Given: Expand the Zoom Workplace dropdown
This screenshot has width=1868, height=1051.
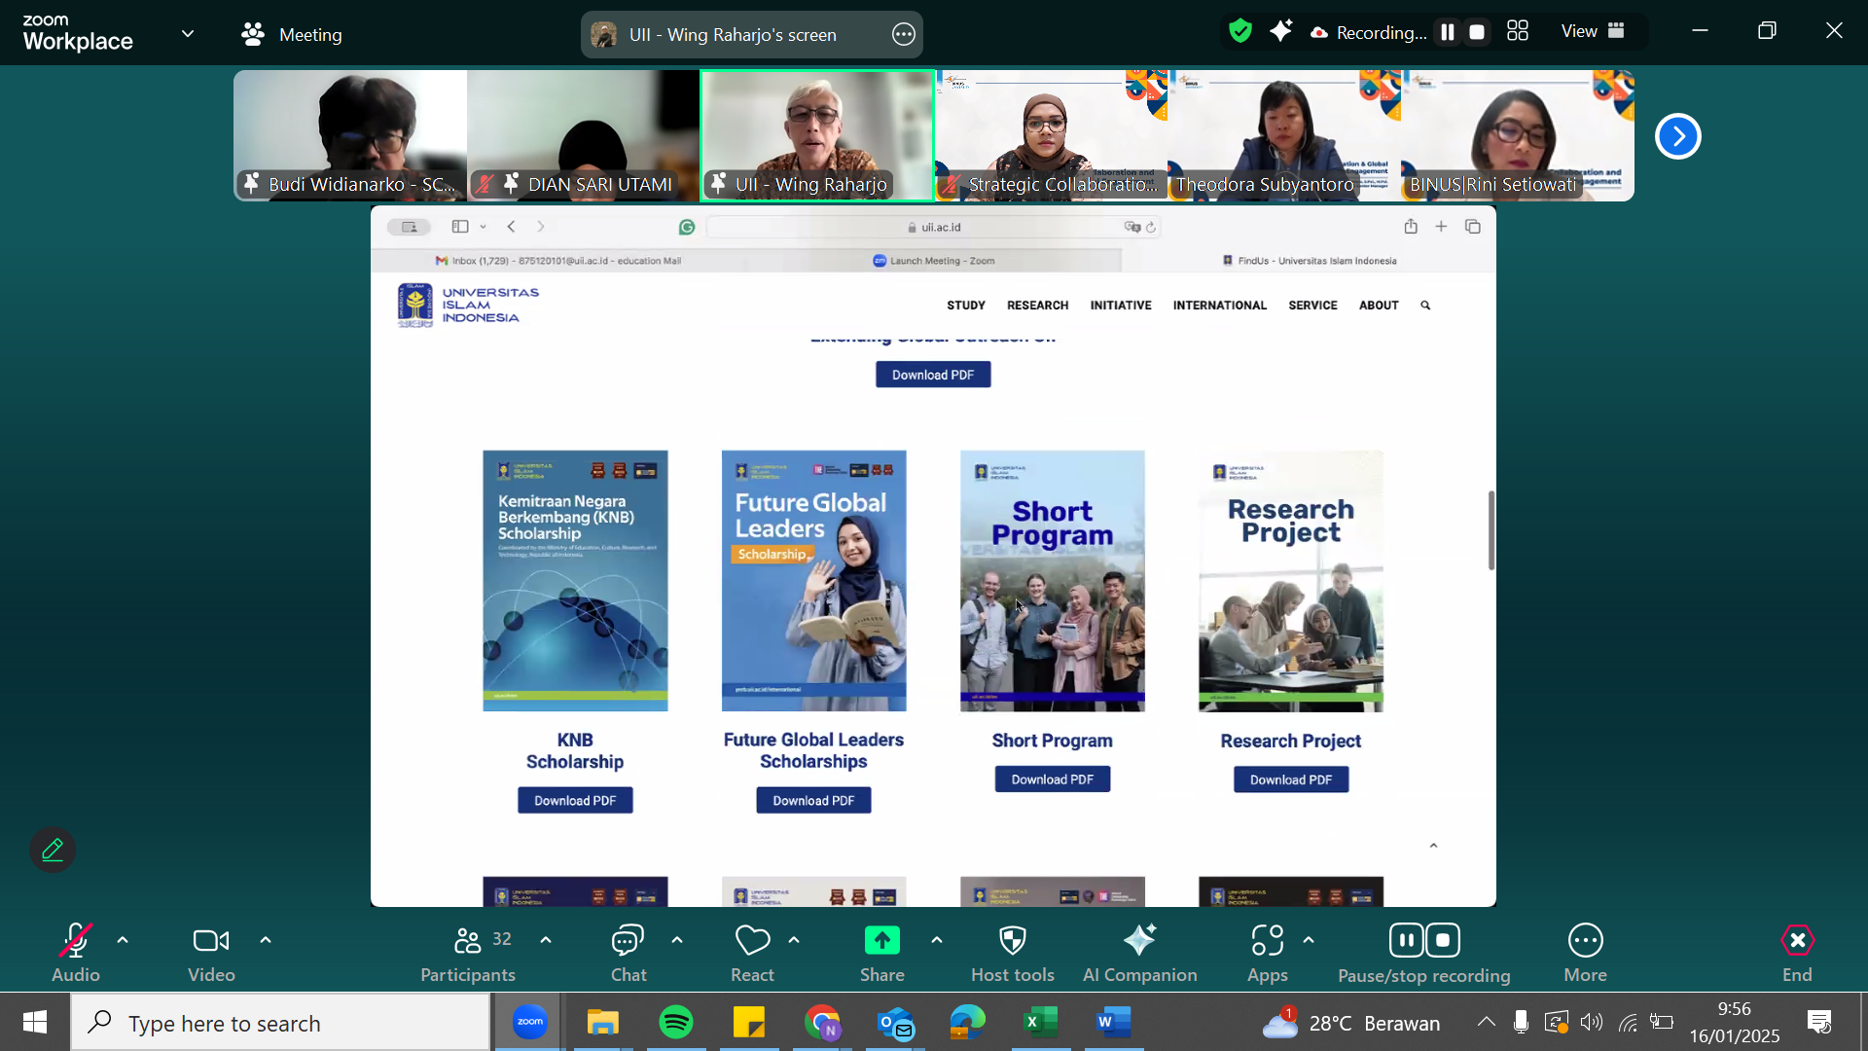Looking at the screenshot, I should point(188,34).
